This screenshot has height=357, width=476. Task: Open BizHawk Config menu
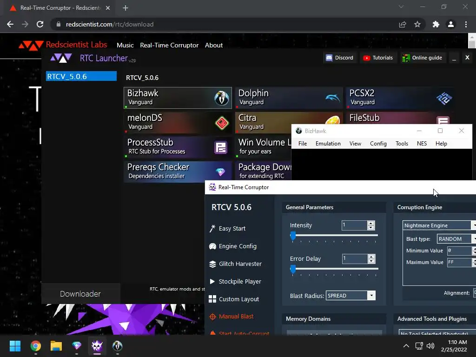coord(378,144)
